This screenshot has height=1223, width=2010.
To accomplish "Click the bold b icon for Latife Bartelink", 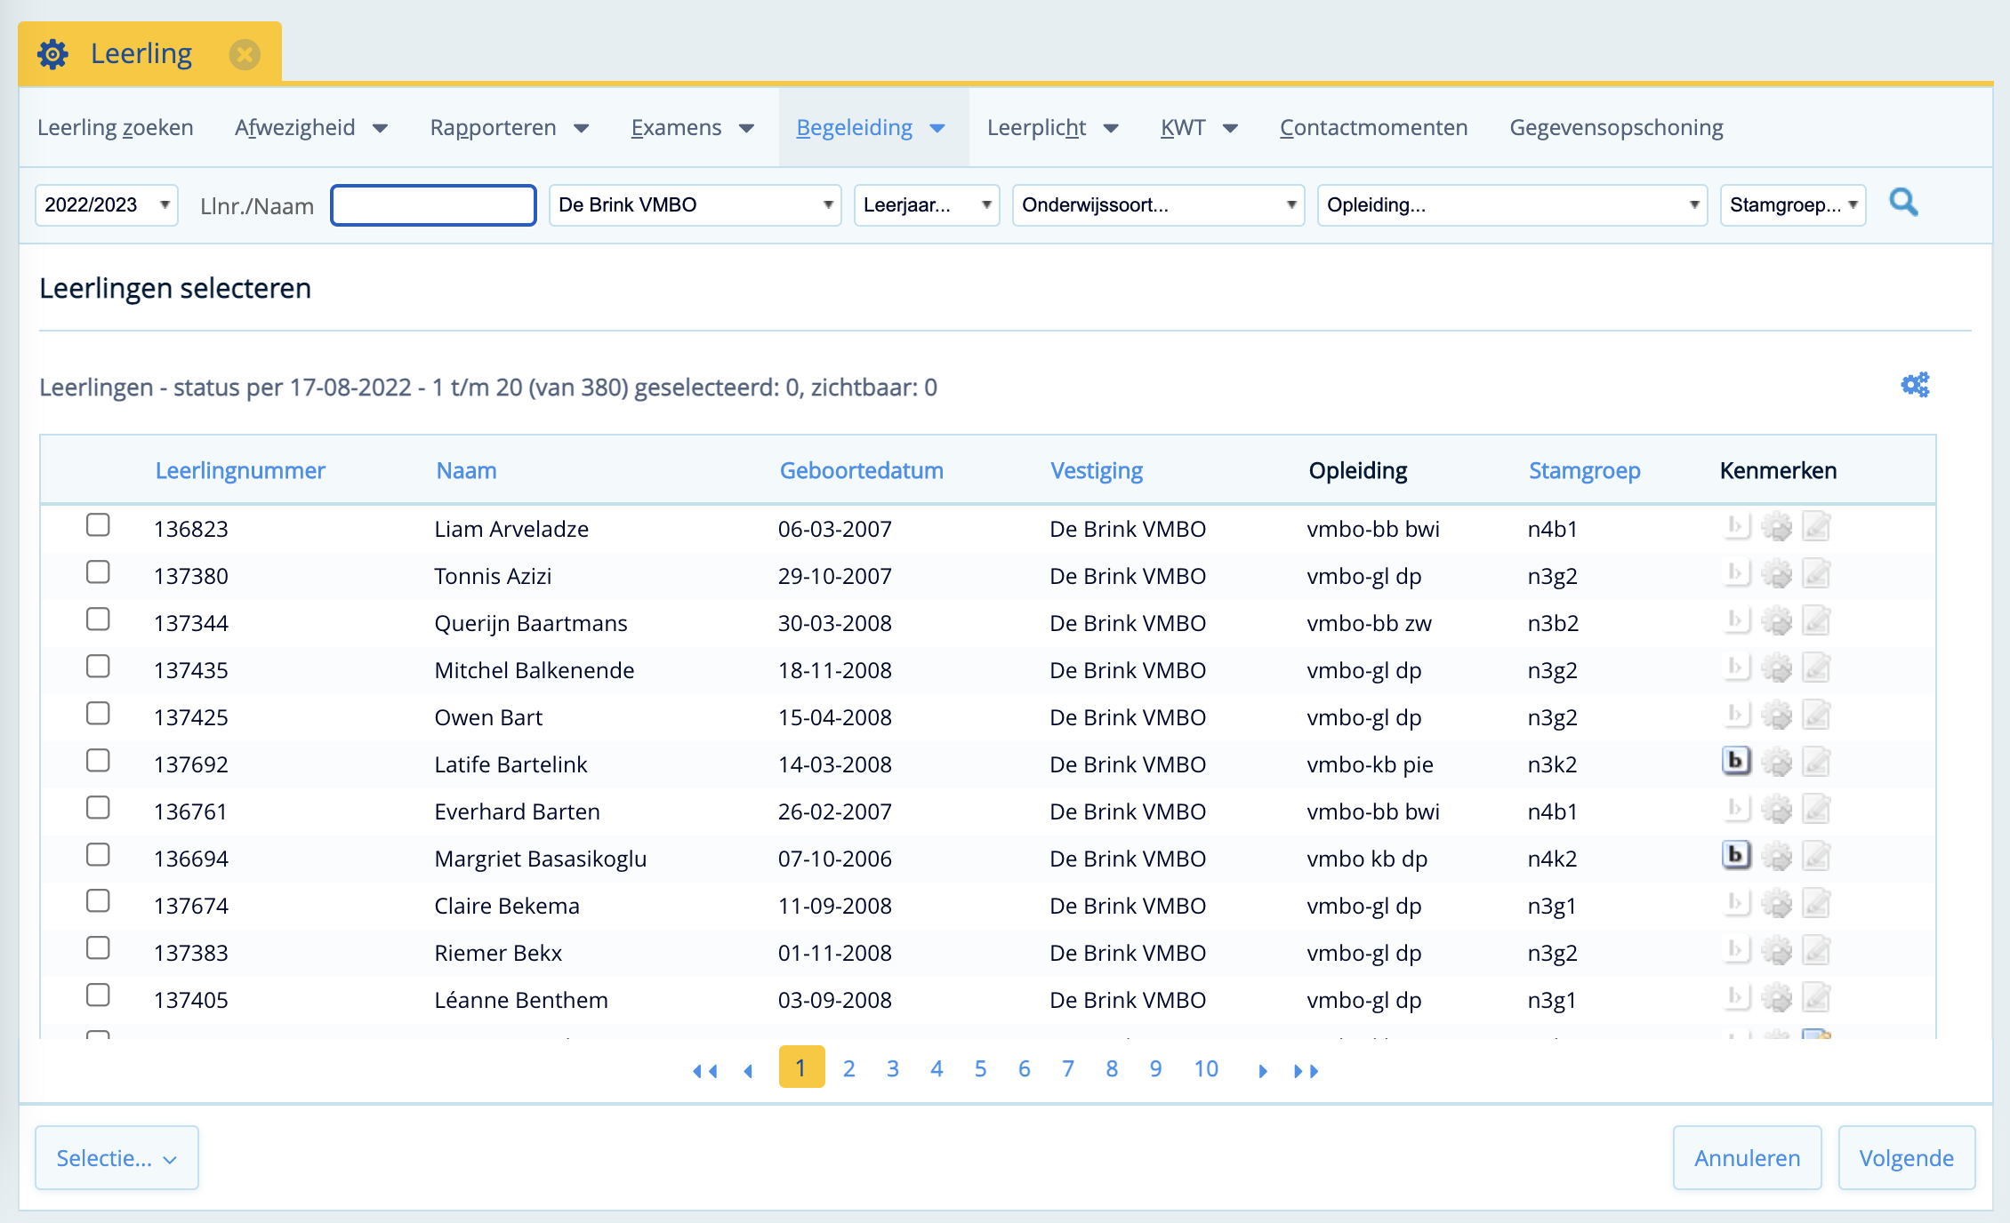I will click(x=1735, y=762).
